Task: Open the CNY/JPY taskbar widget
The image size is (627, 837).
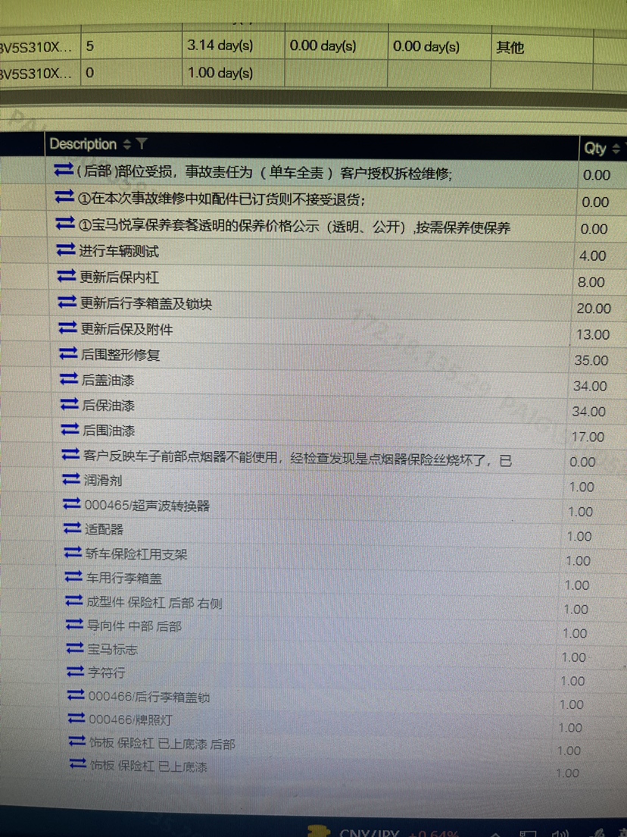Action: [384, 832]
